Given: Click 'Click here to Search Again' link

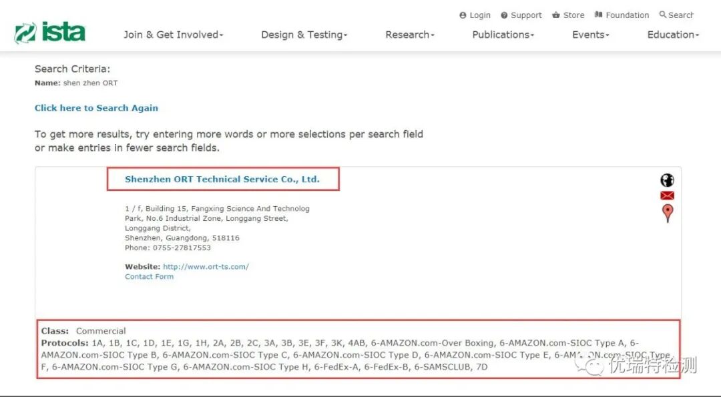Looking at the screenshot, I should pos(97,108).
